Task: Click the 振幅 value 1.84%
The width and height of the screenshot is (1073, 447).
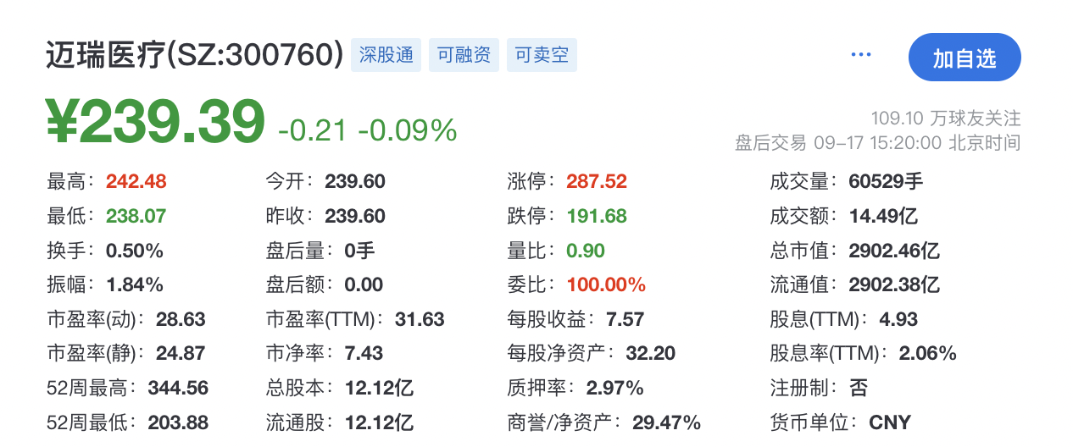Action: tap(134, 284)
